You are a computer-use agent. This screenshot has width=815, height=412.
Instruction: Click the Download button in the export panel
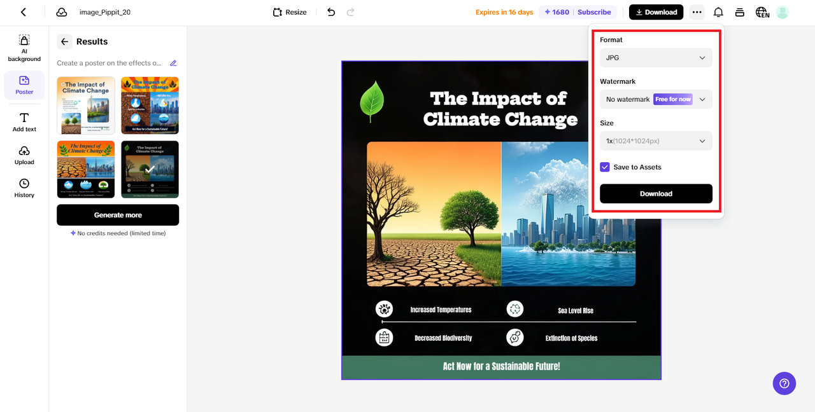click(x=656, y=194)
